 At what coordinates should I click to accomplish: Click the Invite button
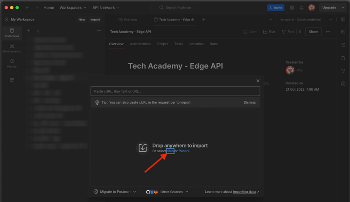pos(276,7)
